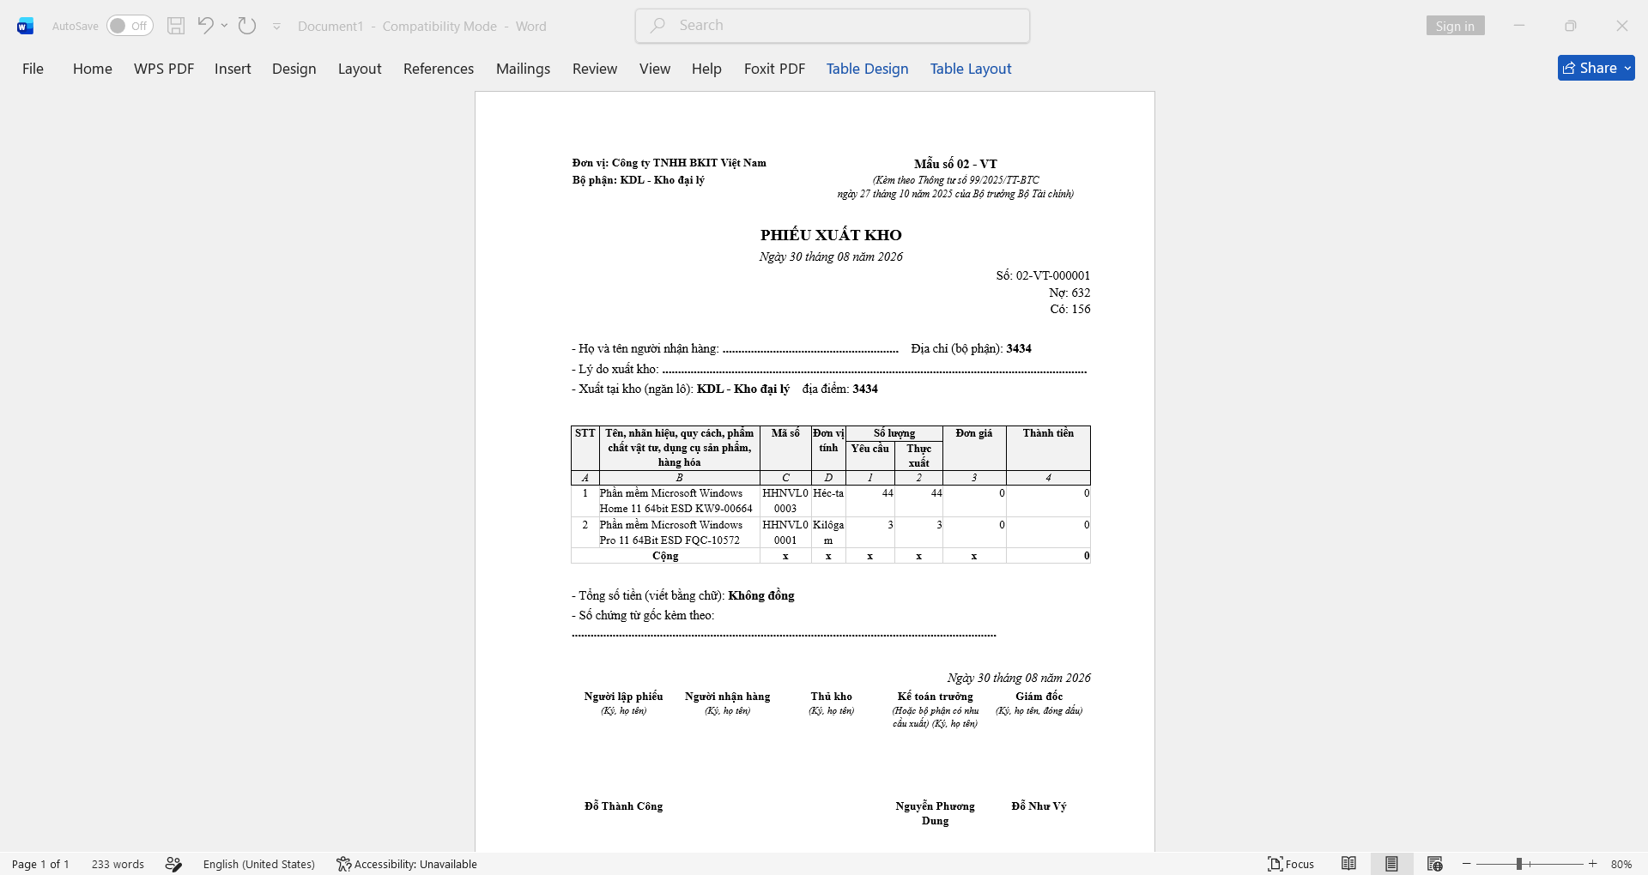Click the Mẫu số 02 - VT heading
The height and width of the screenshot is (875, 1648).
pos(955,164)
